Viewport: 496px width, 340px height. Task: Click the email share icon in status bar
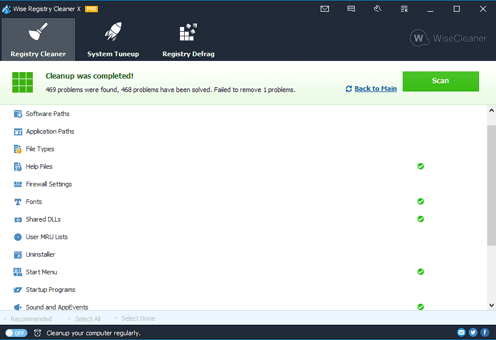[x=461, y=332]
